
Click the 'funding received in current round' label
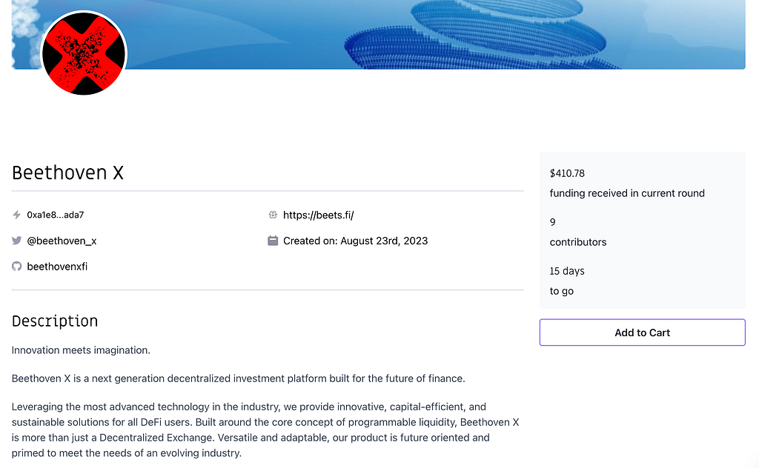pyautogui.click(x=627, y=193)
